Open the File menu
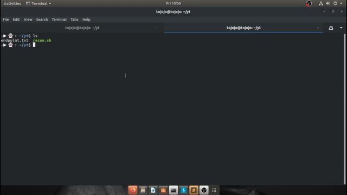The height and width of the screenshot is (195, 347). 6,19
